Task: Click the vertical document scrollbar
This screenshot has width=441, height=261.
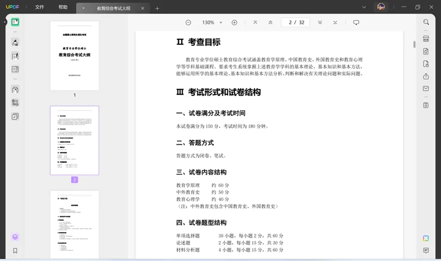Action: [414, 44]
